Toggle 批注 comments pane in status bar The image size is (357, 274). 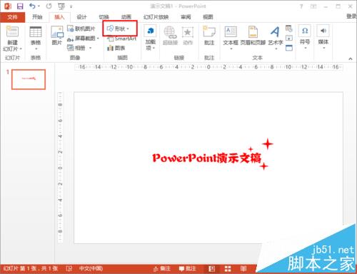tap(188, 269)
